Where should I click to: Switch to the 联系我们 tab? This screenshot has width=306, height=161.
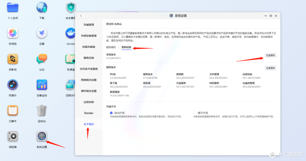pos(111,47)
